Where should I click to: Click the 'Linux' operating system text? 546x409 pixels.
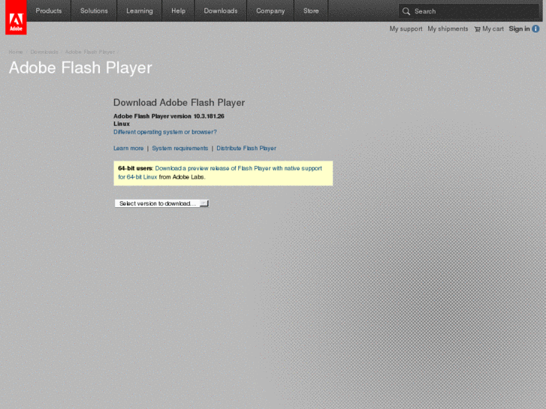(x=122, y=124)
